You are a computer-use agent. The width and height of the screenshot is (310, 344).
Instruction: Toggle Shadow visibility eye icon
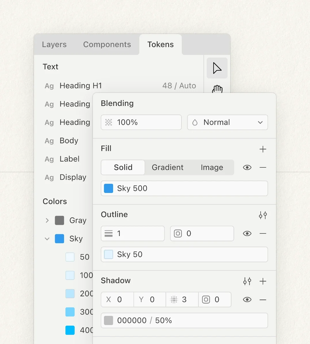tap(247, 299)
